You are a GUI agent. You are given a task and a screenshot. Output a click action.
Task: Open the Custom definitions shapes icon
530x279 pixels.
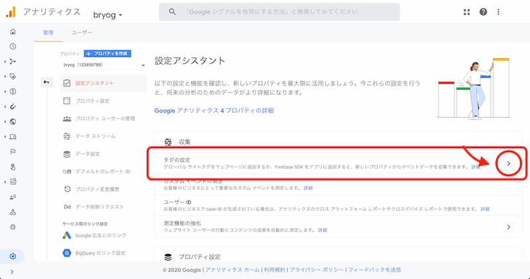[x=13, y=212]
